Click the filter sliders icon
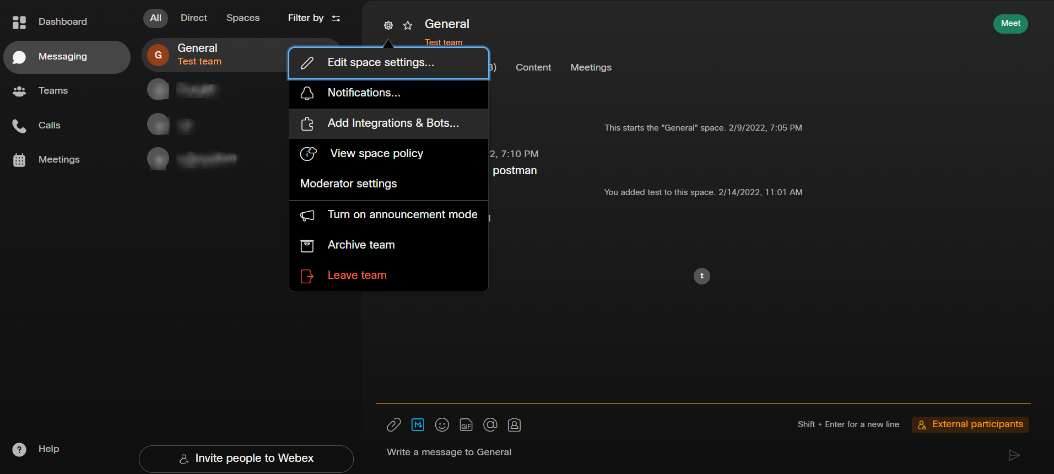Image resolution: width=1054 pixels, height=474 pixels. click(x=336, y=18)
